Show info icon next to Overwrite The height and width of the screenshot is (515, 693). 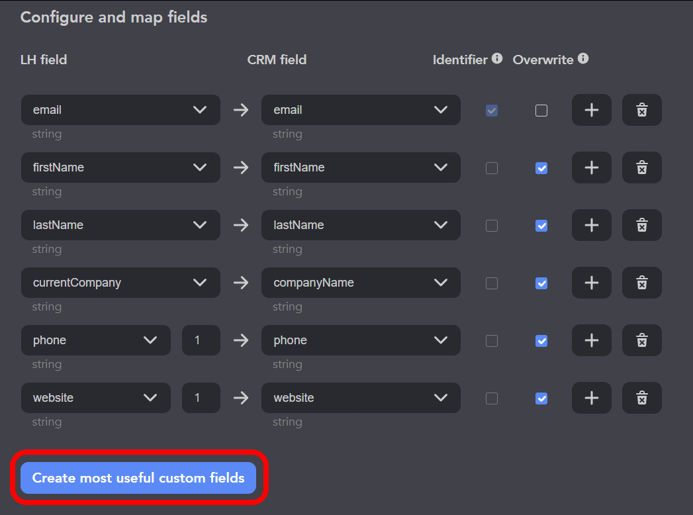(583, 58)
